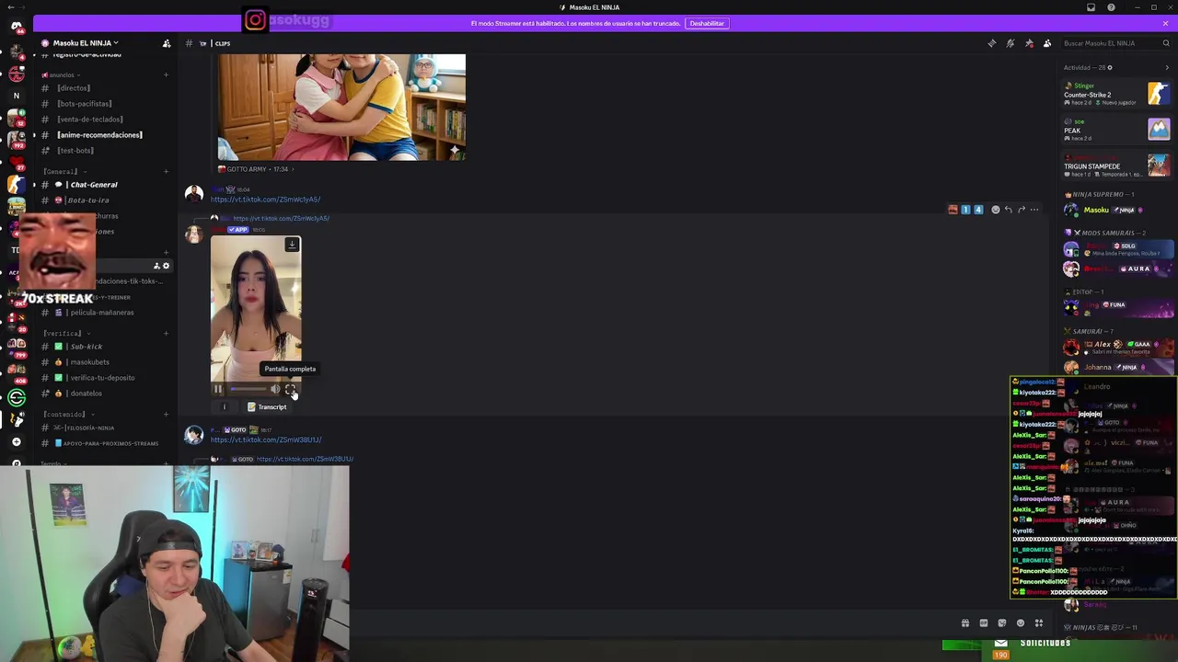This screenshot has width=1178, height=662.
Task: Open the TRIGUN STAMPEDE activity card
Action: (x=1116, y=166)
